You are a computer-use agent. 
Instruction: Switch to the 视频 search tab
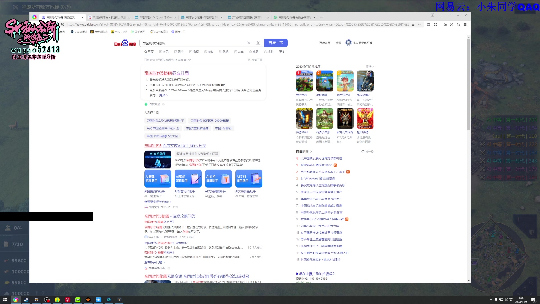[x=194, y=52]
